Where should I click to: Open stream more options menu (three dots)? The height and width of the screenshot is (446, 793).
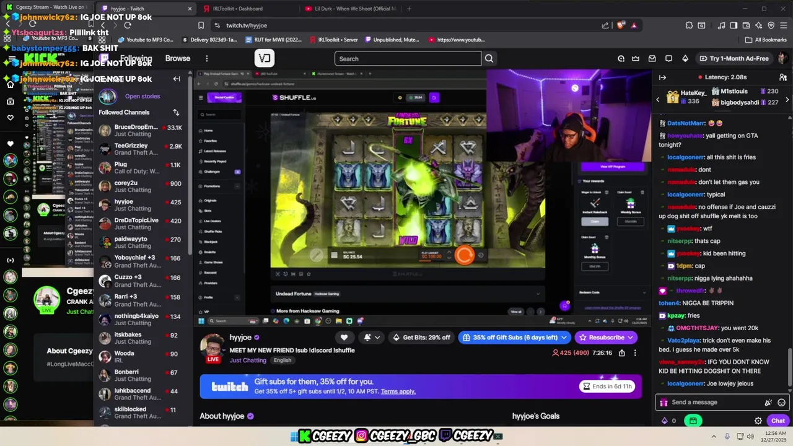(635, 353)
